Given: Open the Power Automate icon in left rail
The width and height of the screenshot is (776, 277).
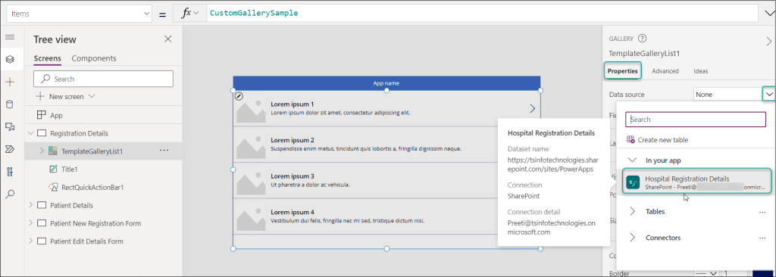Looking at the screenshot, I should pyautogui.click(x=10, y=149).
